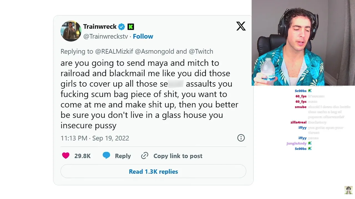Viewport: 355px width, 199px height.
Task: Select JungleAndy's name in the chat overlay
Action: point(296,143)
